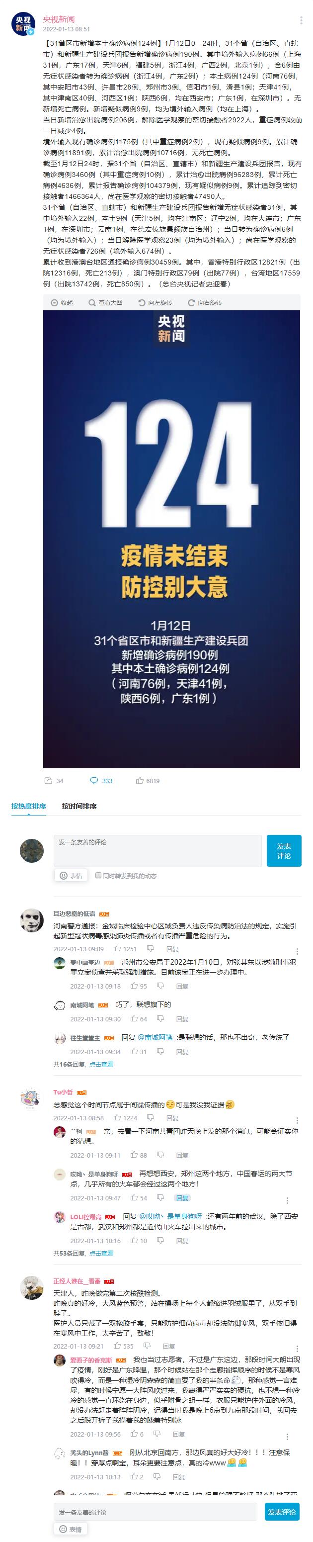
Task: Open the 表情 emoji picker under comment box
Action: (71, 875)
